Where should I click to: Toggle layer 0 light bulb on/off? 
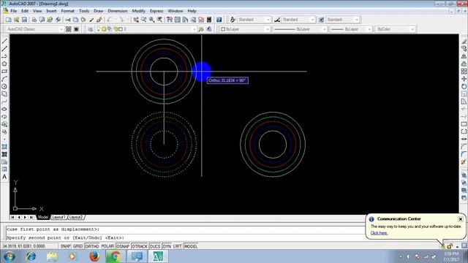click(98, 29)
